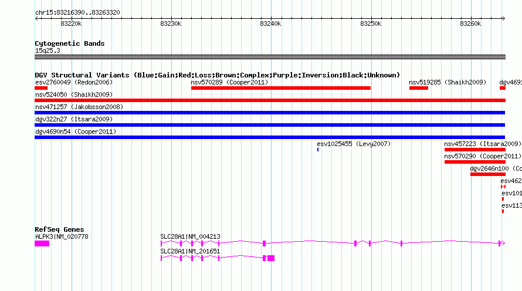Viewport: 522px width, 291px height.
Task: Select the dgv322n27 (Itsara2009) blue bar
Action: [270, 125]
